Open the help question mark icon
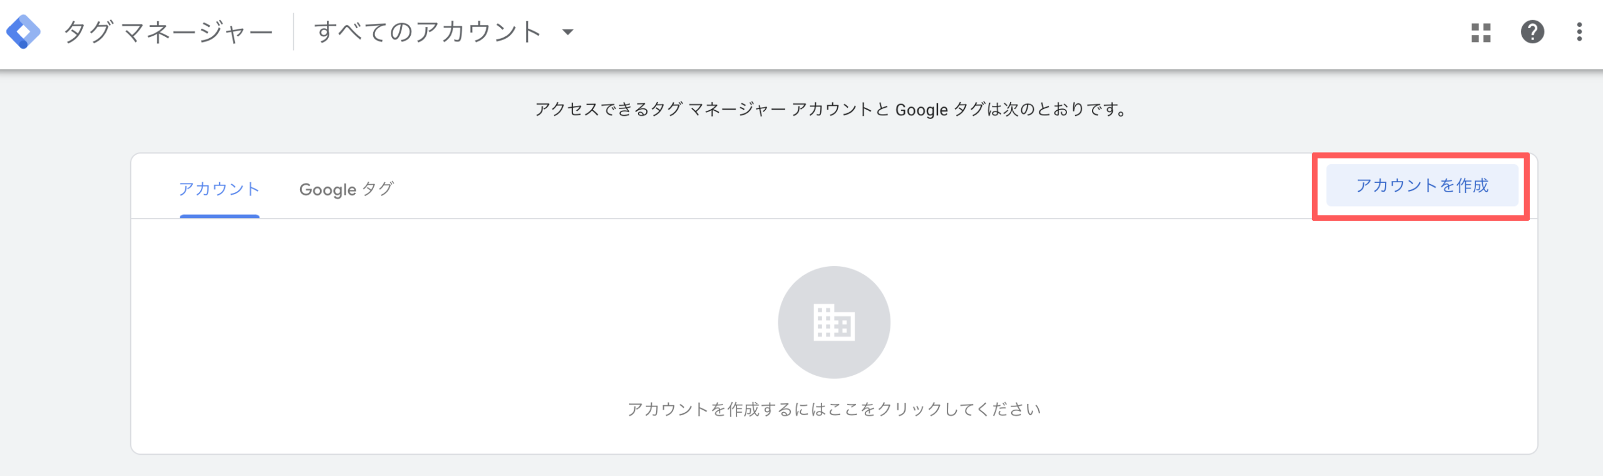The width and height of the screenshot is (1603, 476). [1532, 32]
